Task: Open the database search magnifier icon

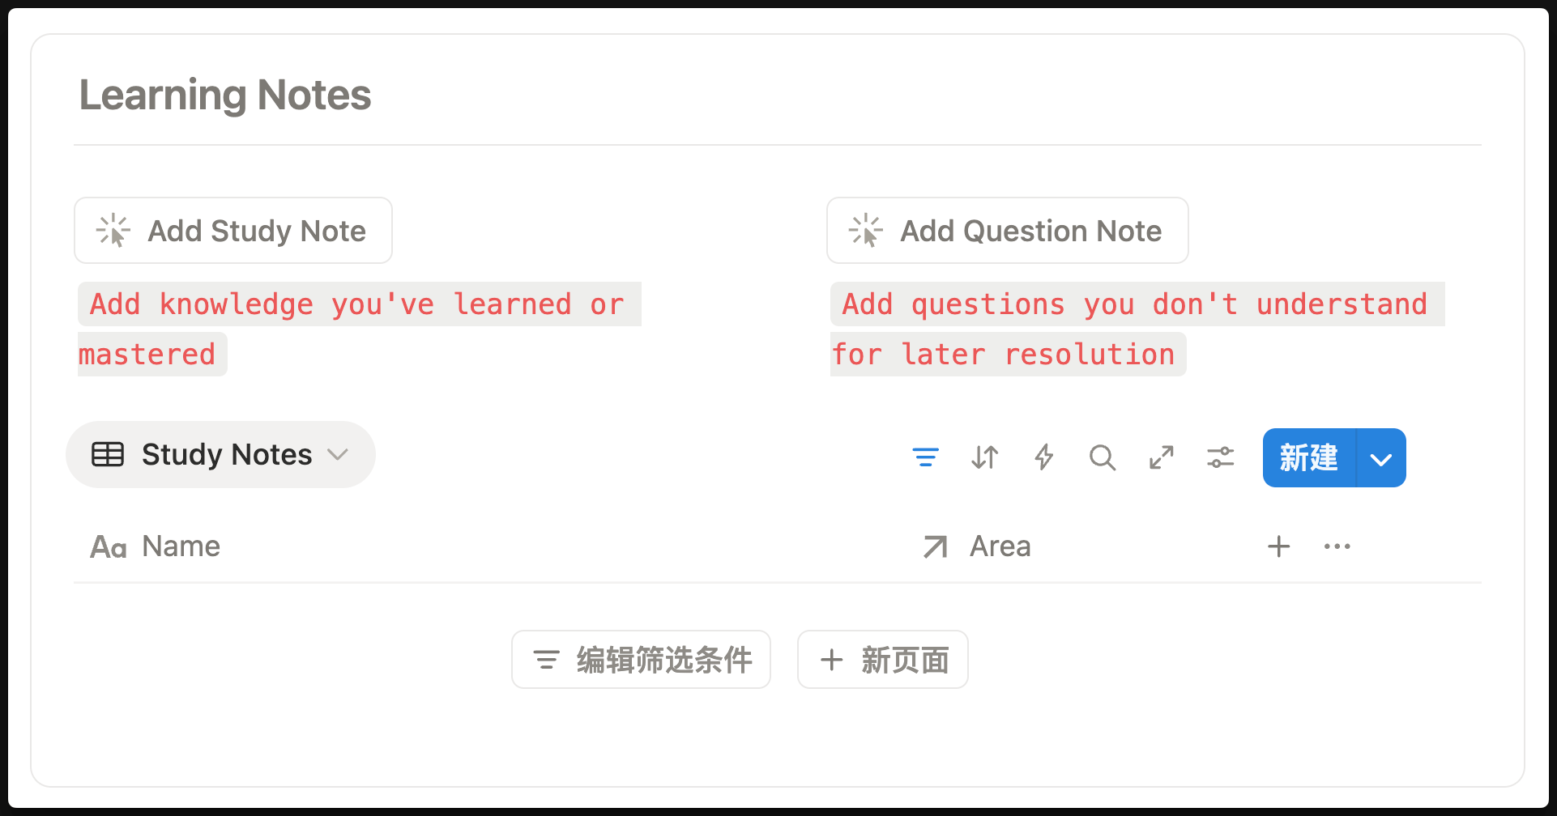Action: coord(1102,457)
